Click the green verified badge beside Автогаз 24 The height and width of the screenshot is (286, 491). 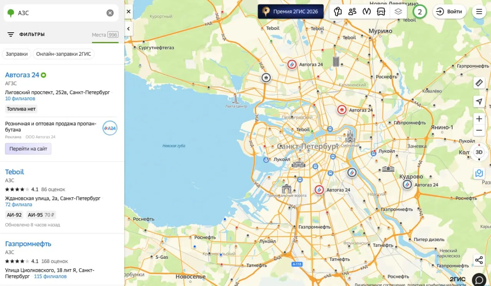[x=44, y=75]
